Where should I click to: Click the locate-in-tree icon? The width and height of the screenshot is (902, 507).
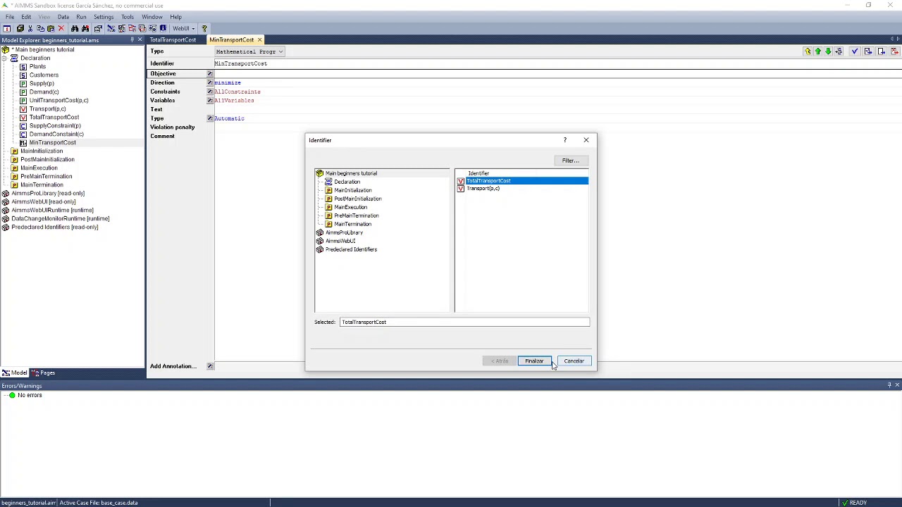(839, 51)
